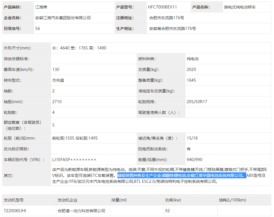
Task: Click the 发动机企业 column header
Action: [67, 200]
